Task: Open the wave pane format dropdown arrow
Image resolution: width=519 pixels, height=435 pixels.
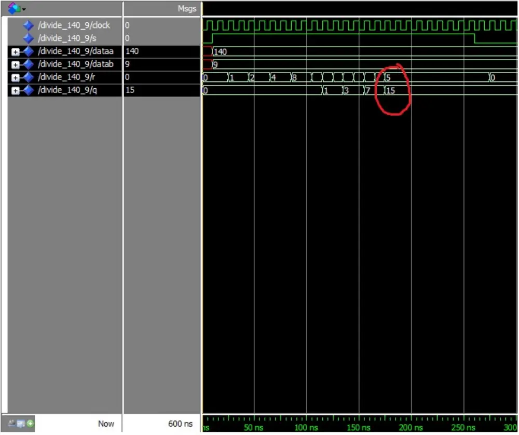Action: pos(24,9)
